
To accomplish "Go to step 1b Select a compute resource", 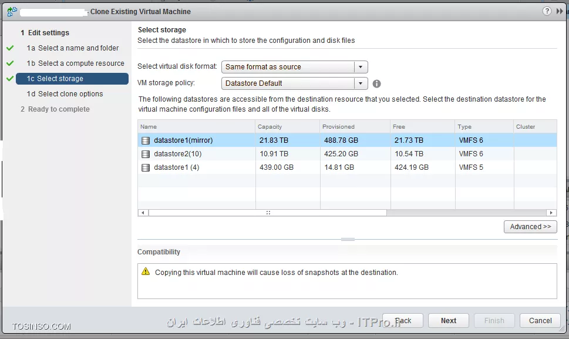I will [76, 63].
